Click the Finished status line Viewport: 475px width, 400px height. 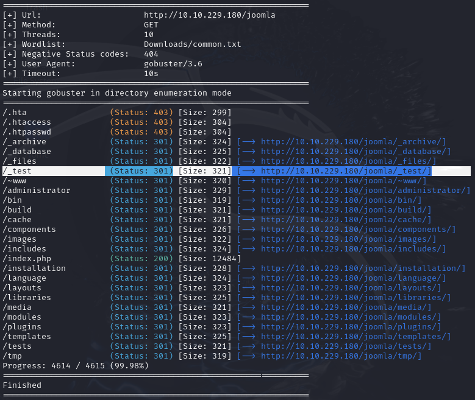coord(22,385)
